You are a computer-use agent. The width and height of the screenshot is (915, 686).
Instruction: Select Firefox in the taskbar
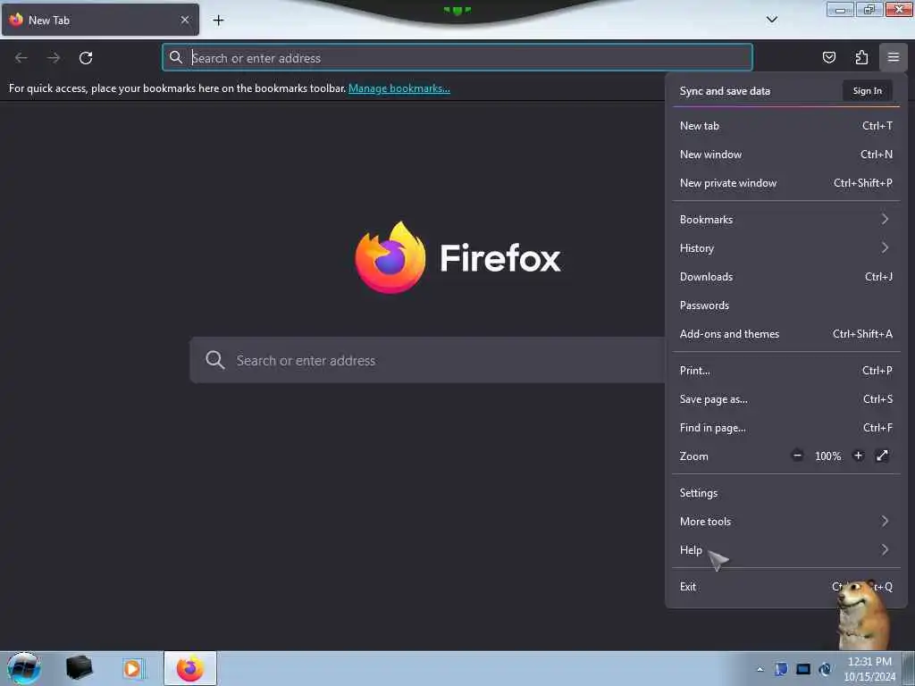point(190,668)
